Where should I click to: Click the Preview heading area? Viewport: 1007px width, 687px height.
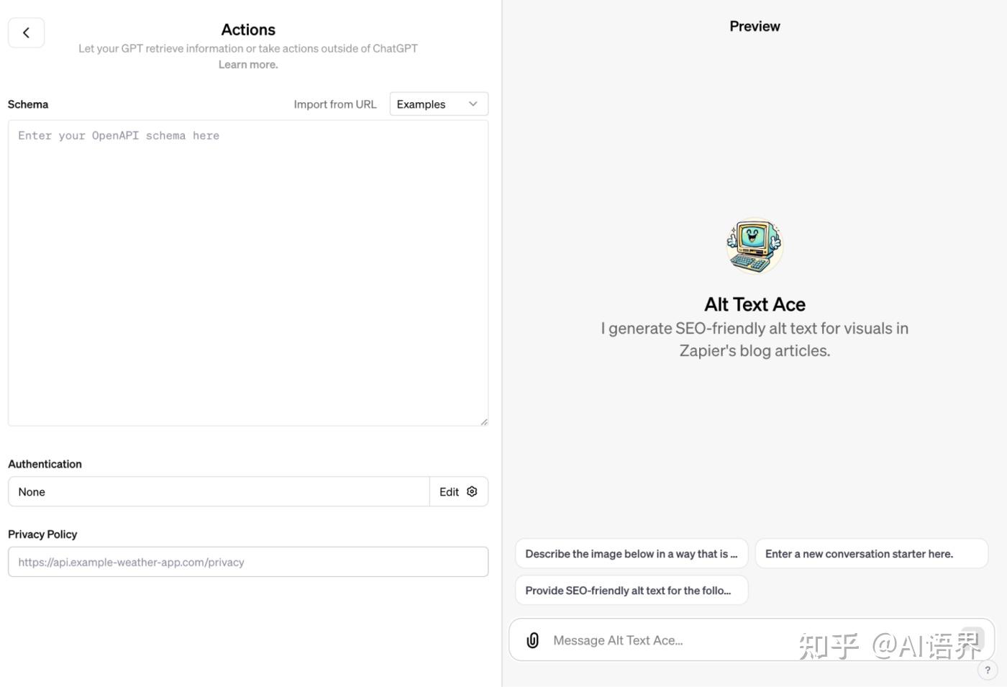(754, 26)
